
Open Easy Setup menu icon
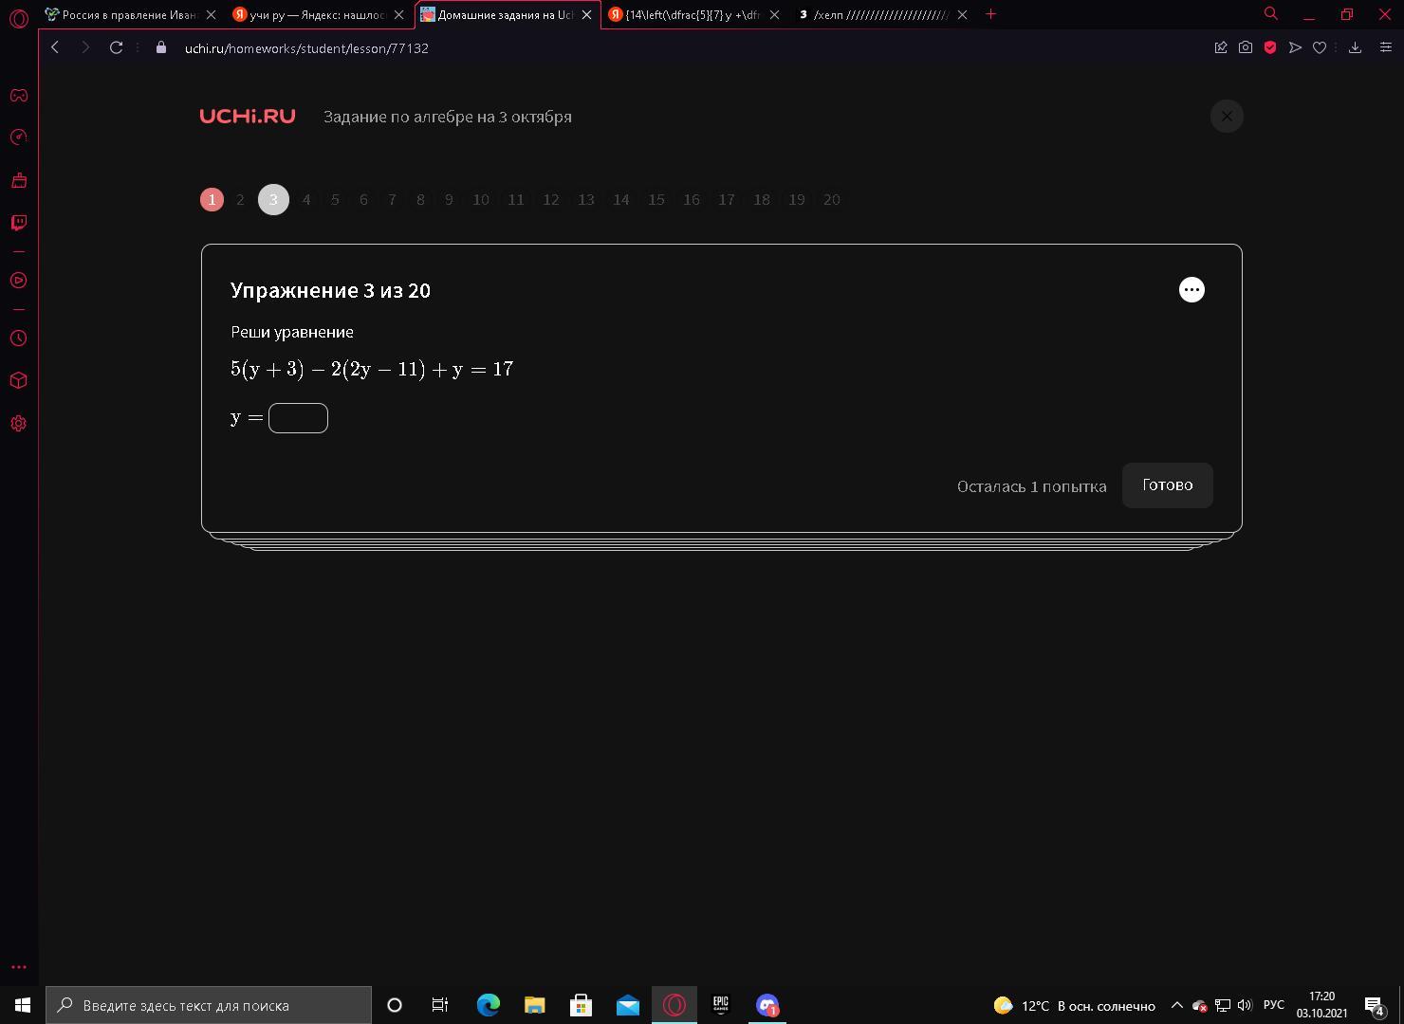pyautogui.click(x=1385, y=47)
